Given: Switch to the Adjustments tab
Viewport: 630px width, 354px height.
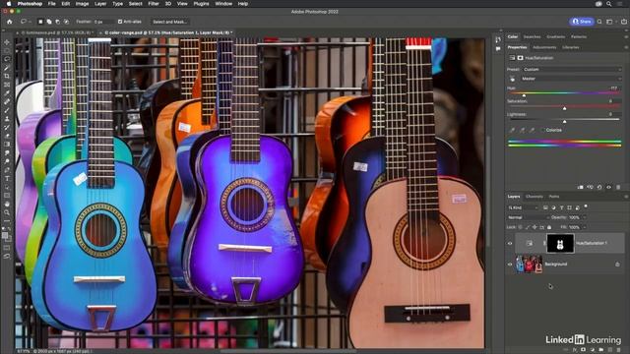Looking at the screenshot, I should (x=544, y=47).
